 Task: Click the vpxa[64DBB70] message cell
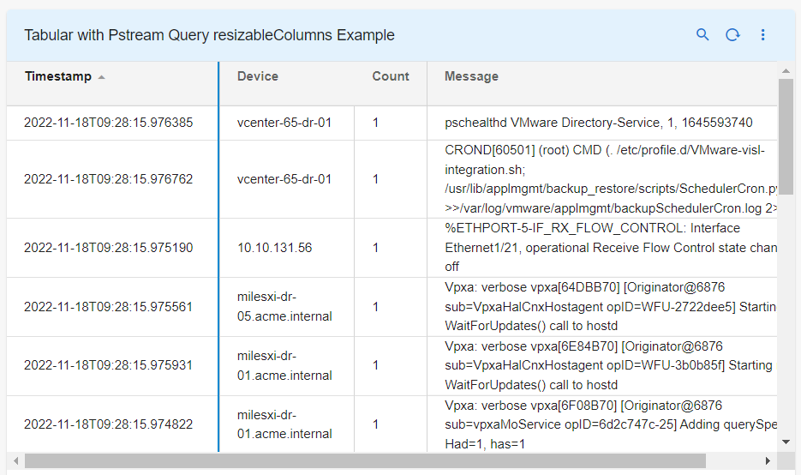coord(602,307)
